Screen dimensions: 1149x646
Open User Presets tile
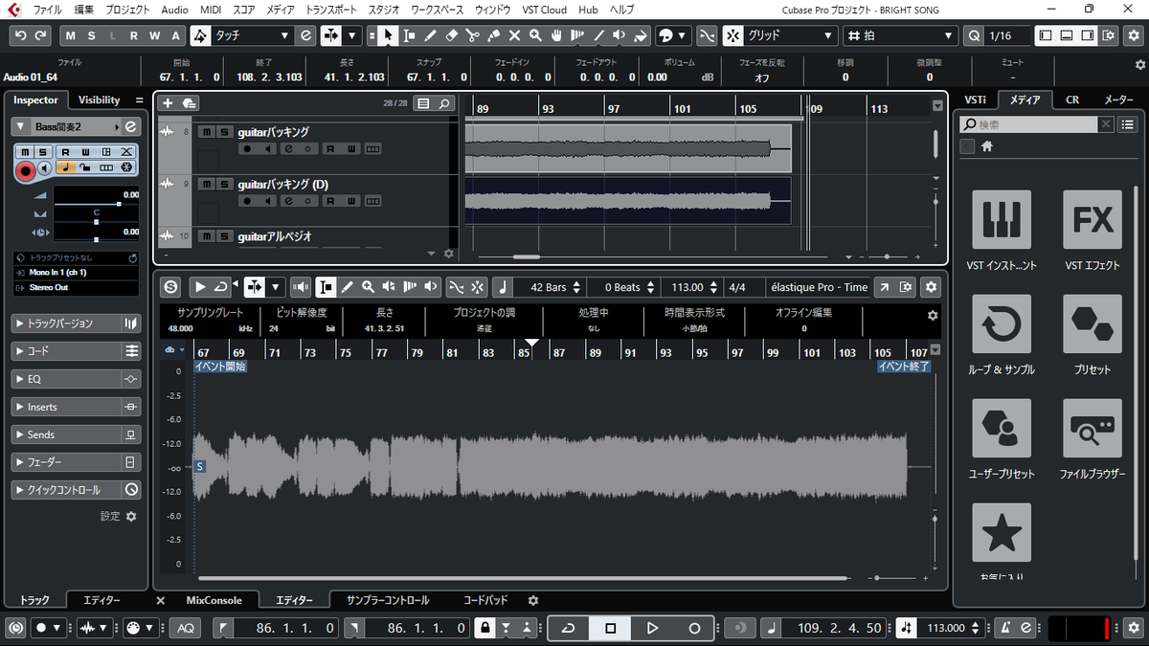(1002, 428)
